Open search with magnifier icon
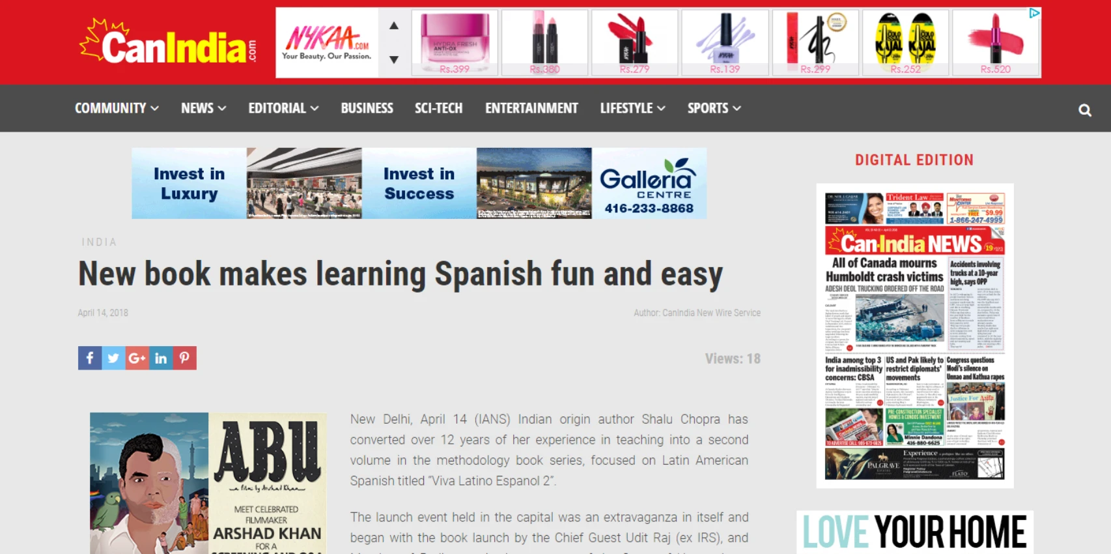The height and width of the screenshot is (554, 1111). coord(1084,110)
